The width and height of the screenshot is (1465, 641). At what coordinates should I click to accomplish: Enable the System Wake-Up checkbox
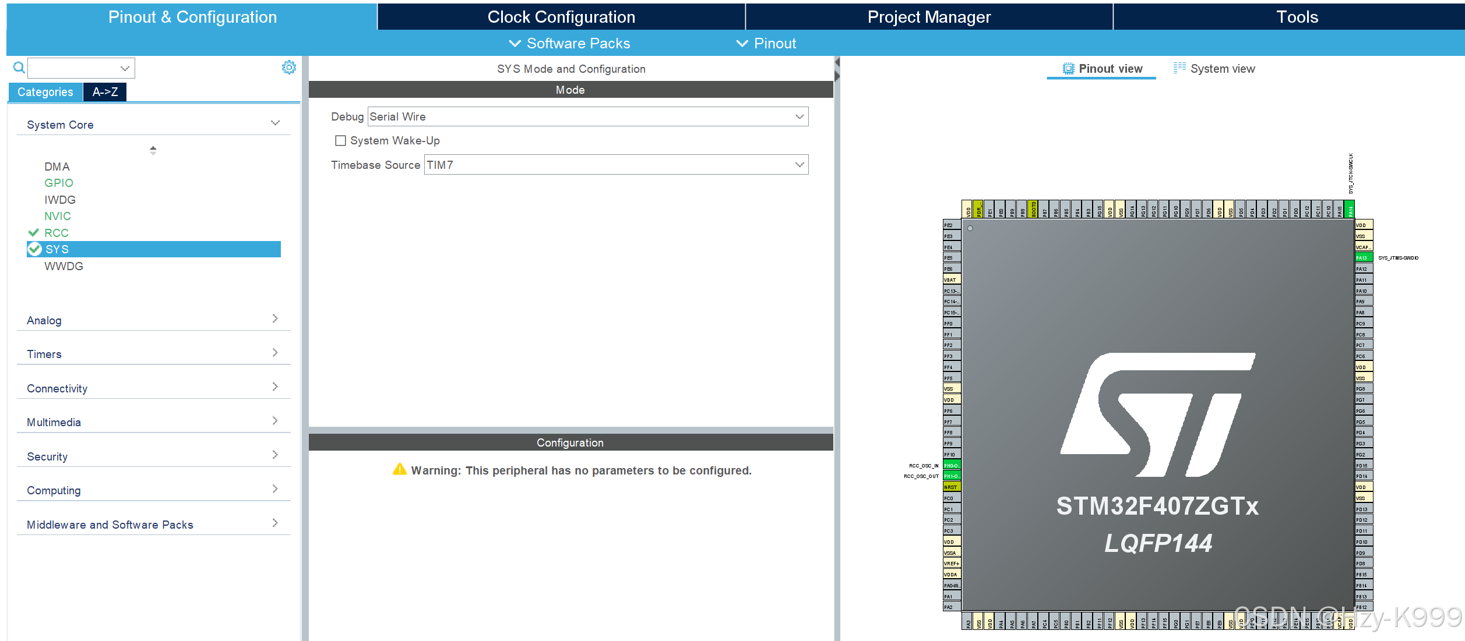coord(340,140)
